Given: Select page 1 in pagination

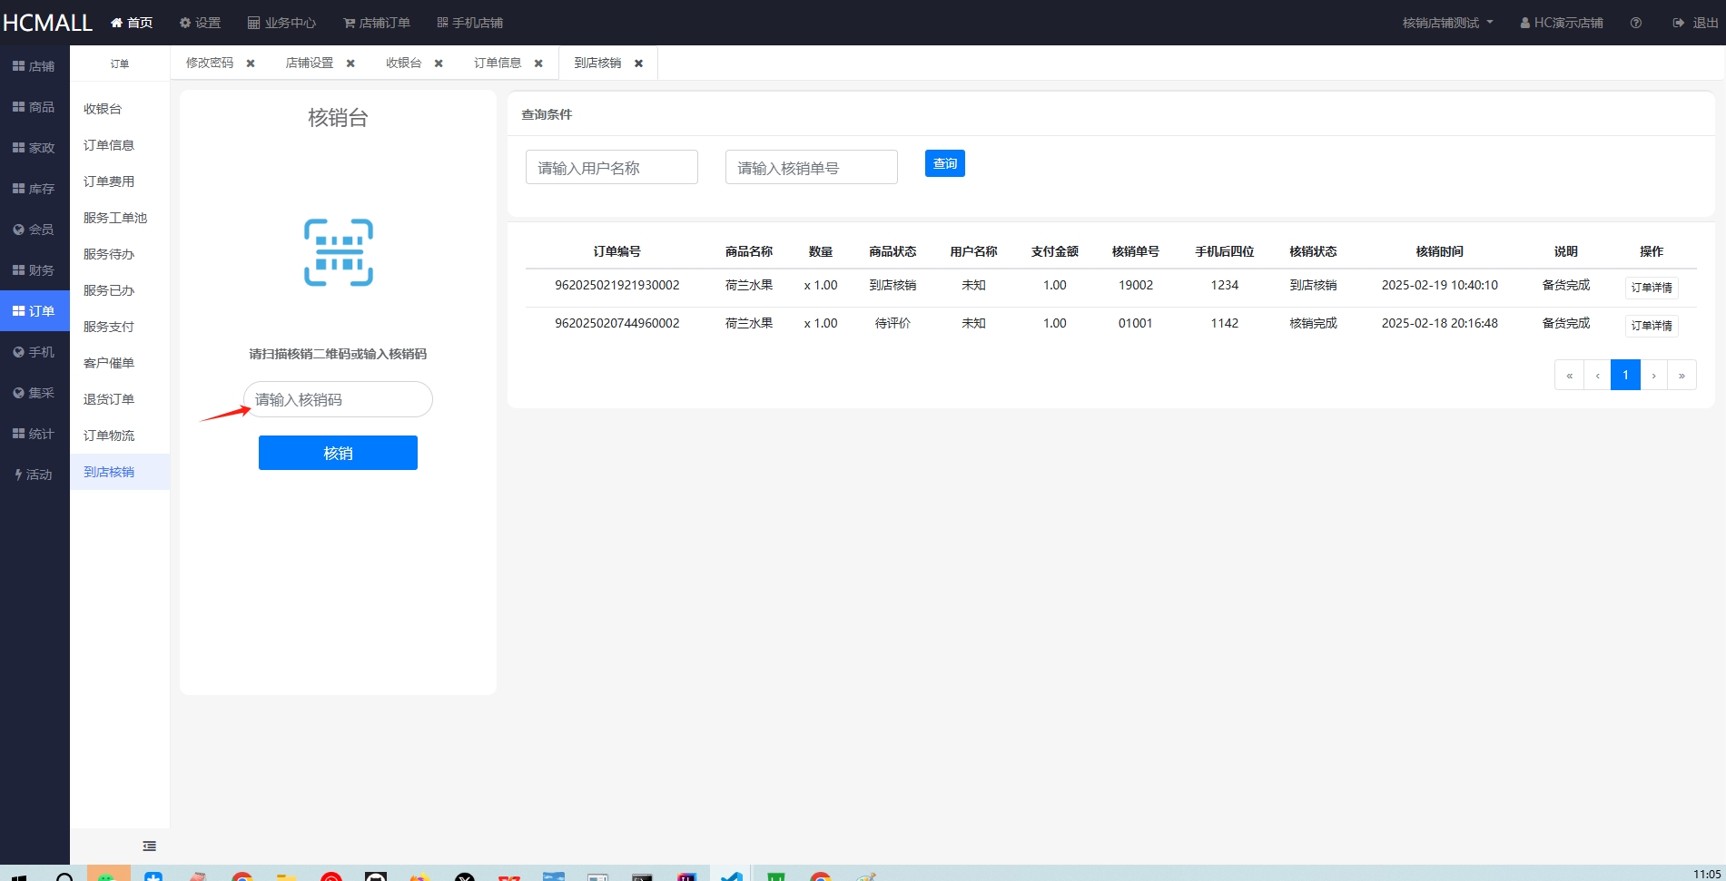Looking at the screenshot, I should click(1625, 375).
